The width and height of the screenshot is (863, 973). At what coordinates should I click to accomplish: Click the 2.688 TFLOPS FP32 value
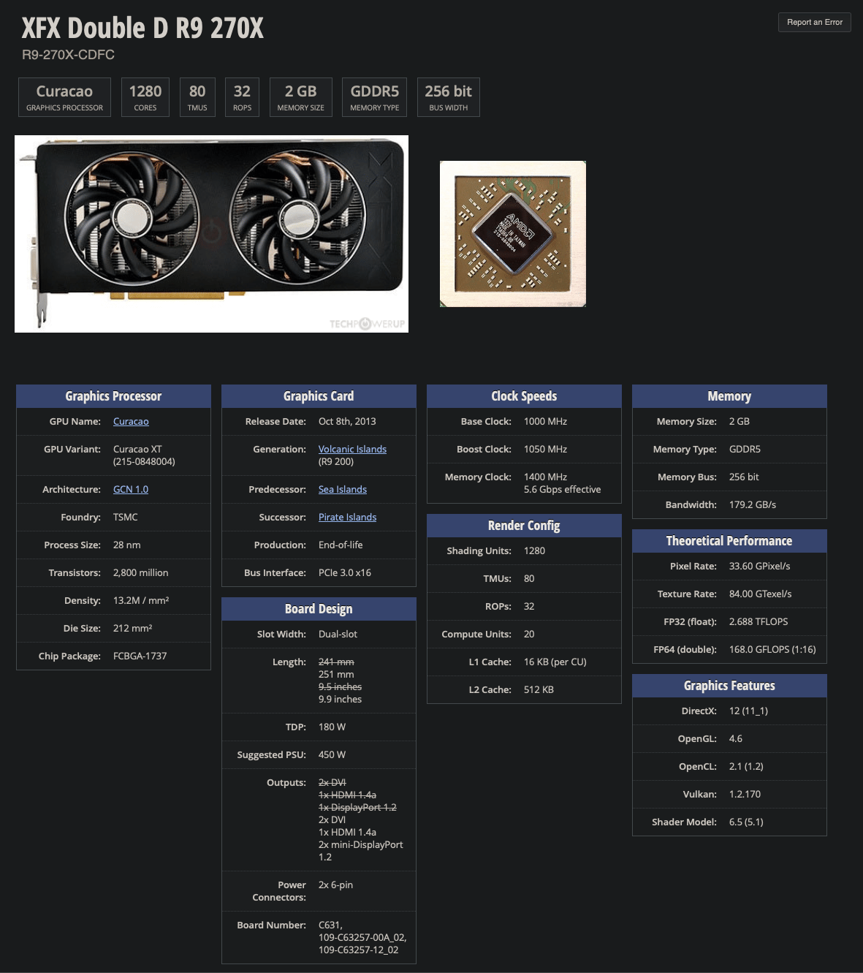(x=759, y=622)
